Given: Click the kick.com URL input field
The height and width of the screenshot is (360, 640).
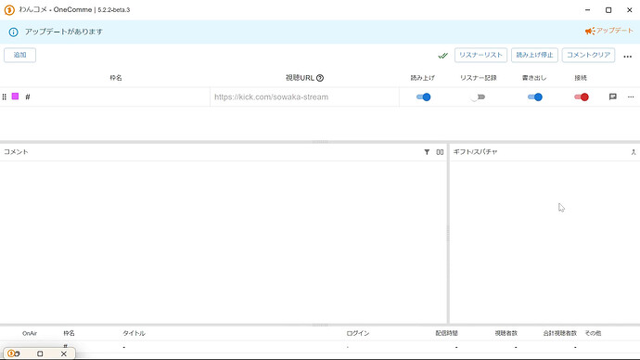Looking at the screenshot, I should click(x=304, y=97).
